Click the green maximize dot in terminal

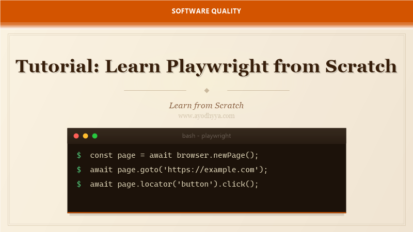pyautogui.click(x=95, y=136)
